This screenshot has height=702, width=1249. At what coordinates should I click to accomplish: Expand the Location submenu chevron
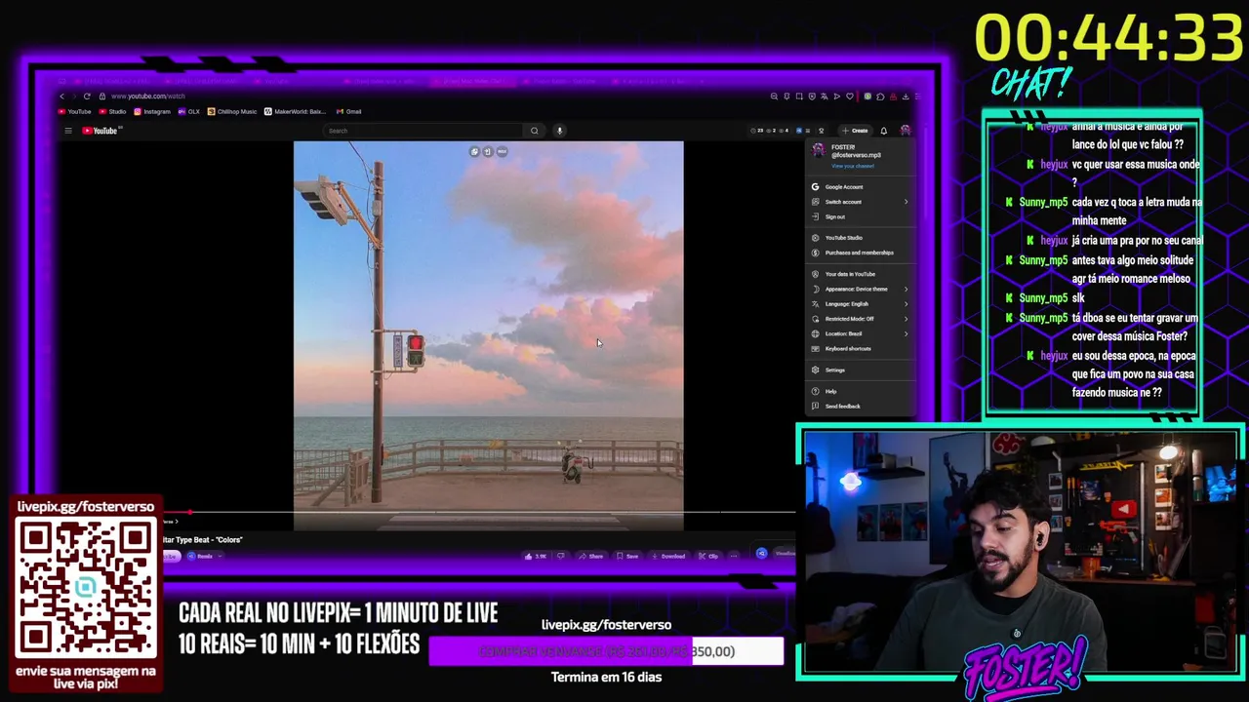pos(906,333)
